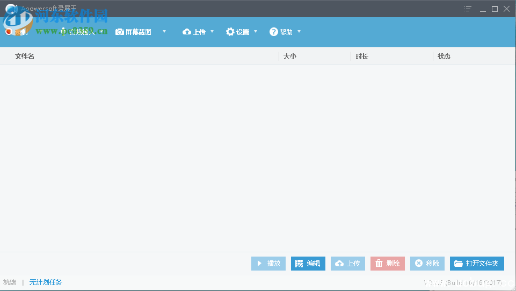This screenshot has width=516, height=291.
Task: Click the 录制 record label
Action: (x=21, y=32)
